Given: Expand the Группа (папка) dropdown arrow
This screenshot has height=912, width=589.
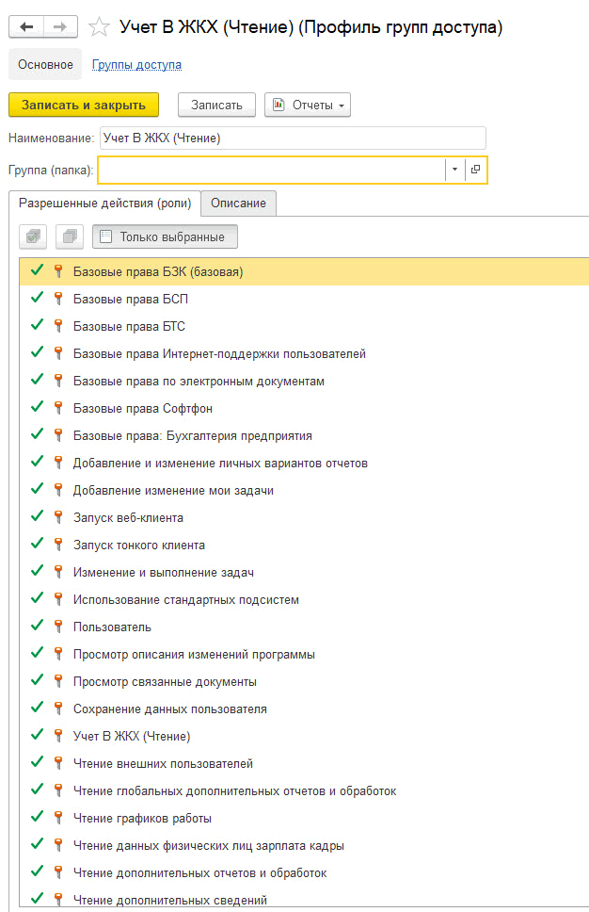Looking at the screenshot, I should [454, 170].
